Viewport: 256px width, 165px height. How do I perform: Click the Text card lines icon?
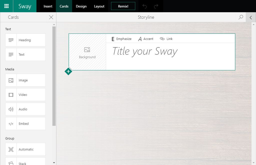pos(11,54)
